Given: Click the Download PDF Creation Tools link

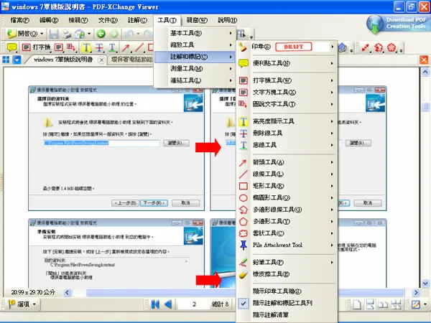Looking at the screenshot, I should pyautogui.click(x=398, y=24).
